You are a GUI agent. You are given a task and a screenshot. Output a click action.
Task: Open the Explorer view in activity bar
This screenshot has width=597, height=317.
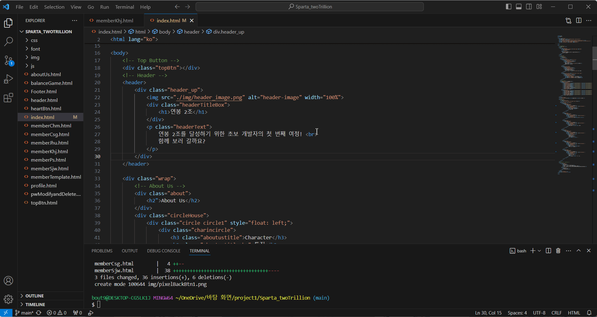[x=8, y=23]
